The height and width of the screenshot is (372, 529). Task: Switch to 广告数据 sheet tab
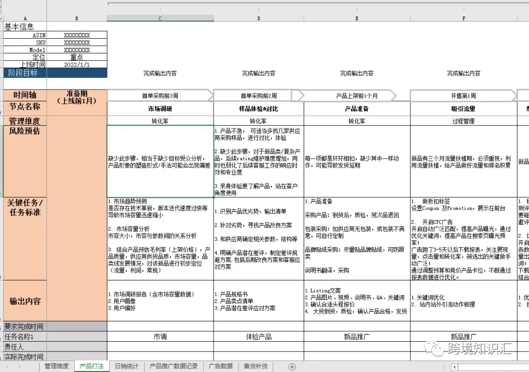[220, 366]
